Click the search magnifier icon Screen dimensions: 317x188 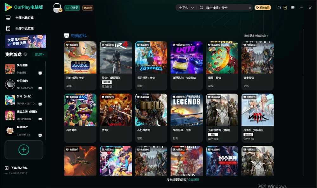(202, 8)
